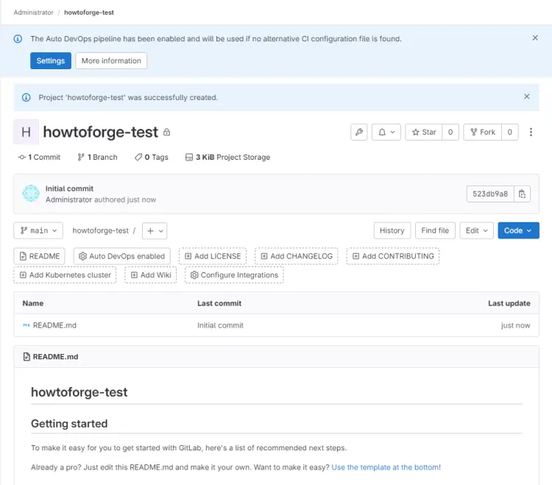The image size is (552, 485).
Task: Star the howtoforge-test project
Action: coord(424,132)
